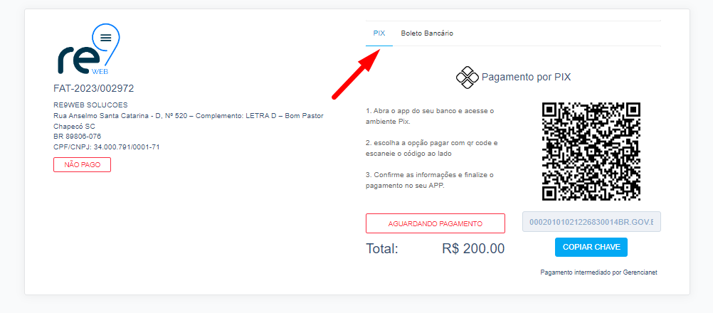Click the RE9WEB SOLUCOES company name
The image size is (713, 313).
tap(90, 105)
